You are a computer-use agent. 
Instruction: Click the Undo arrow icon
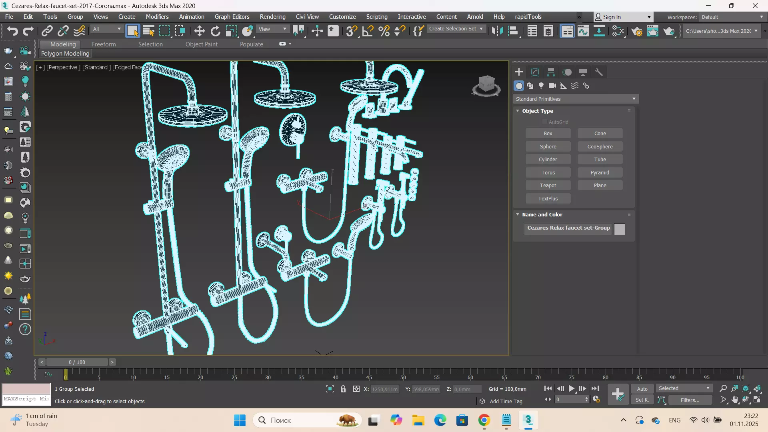[x=12, y=31]
